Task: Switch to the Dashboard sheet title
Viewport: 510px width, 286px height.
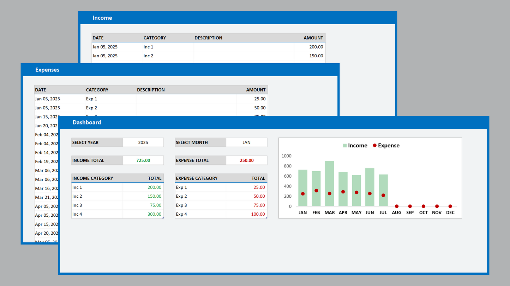Action: [x=87, y=122]
